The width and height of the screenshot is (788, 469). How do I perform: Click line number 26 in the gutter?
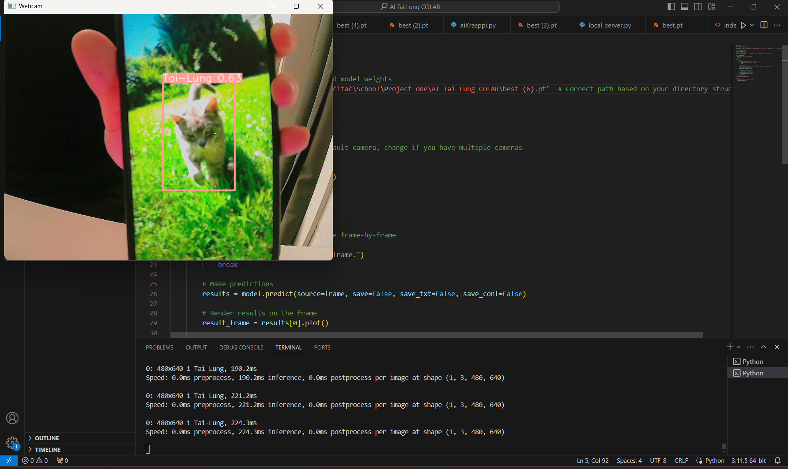pos(153,294)
